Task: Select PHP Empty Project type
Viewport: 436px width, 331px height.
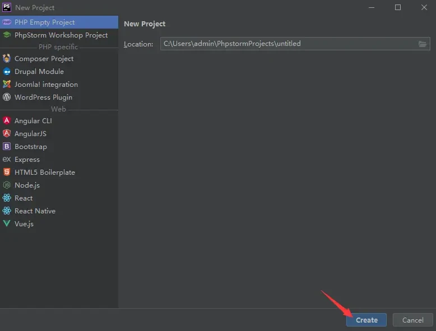Action: (x=59, y=22)
